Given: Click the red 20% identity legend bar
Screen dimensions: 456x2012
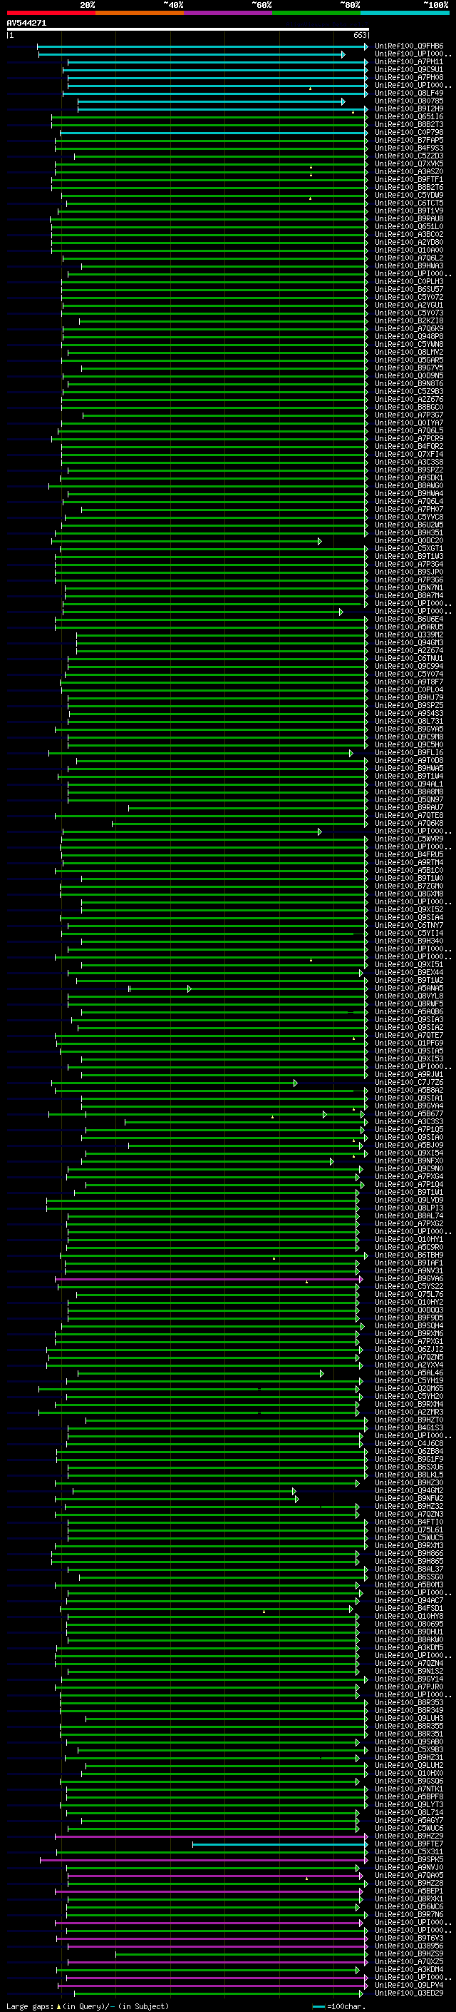Looking at the screenshot, I should coord(51,14).
